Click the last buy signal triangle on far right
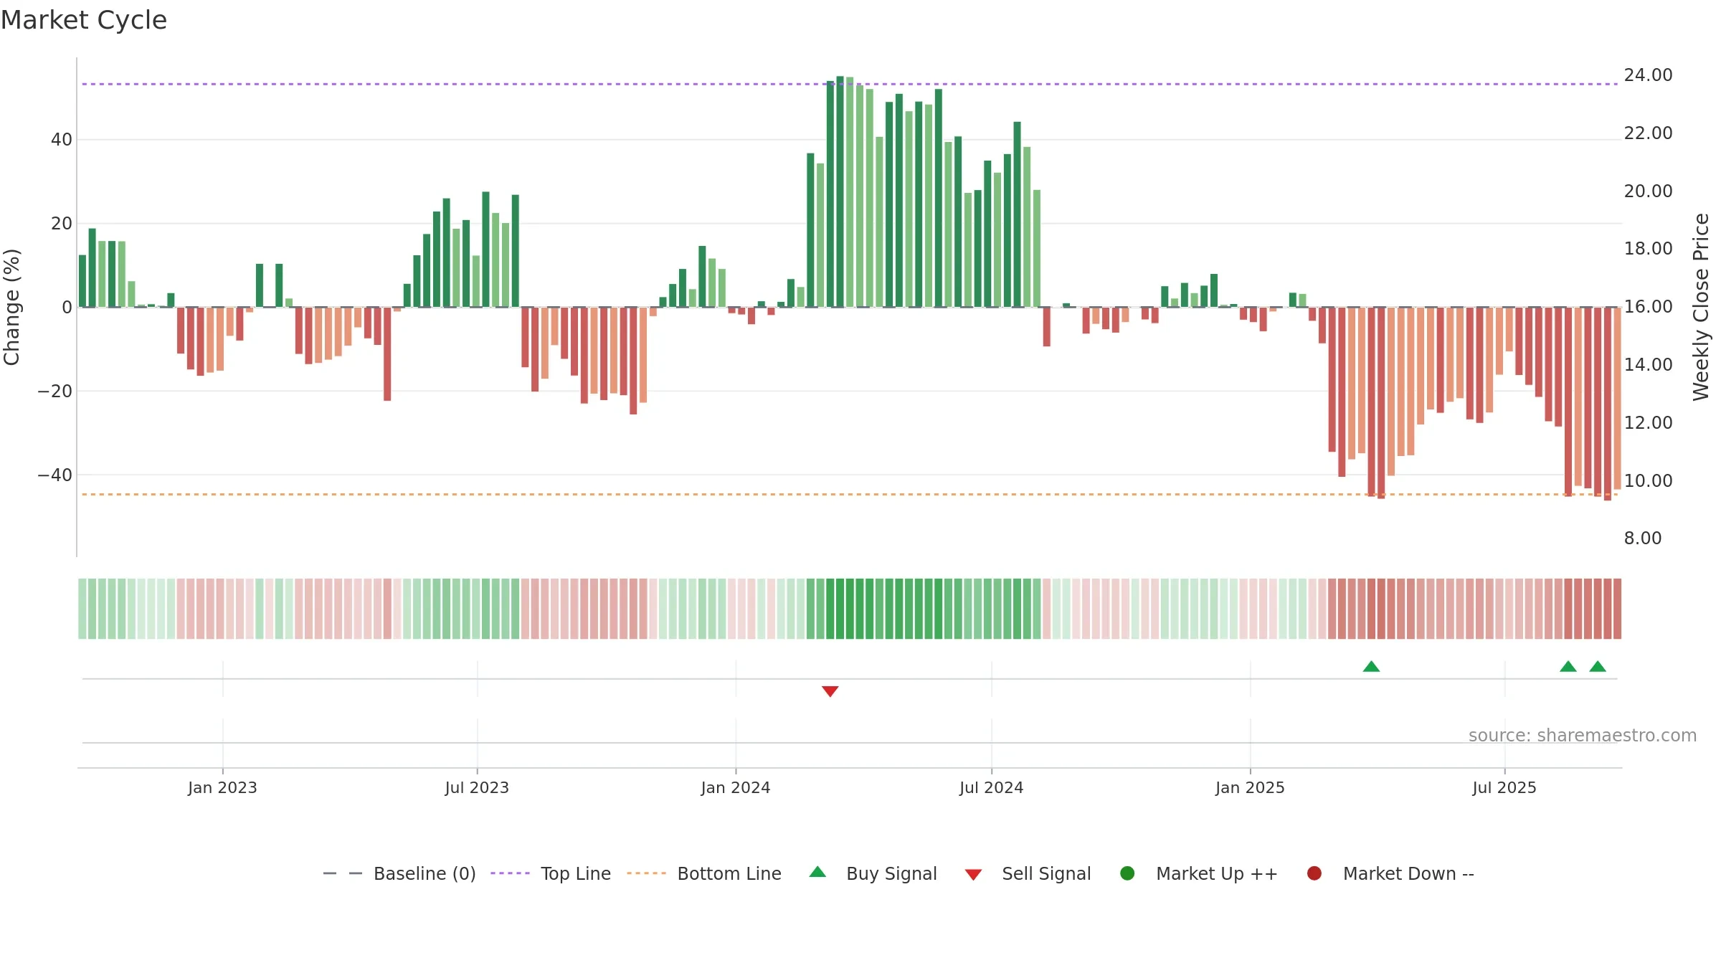Screen dimensions: 1721x968 [1598, 666]
